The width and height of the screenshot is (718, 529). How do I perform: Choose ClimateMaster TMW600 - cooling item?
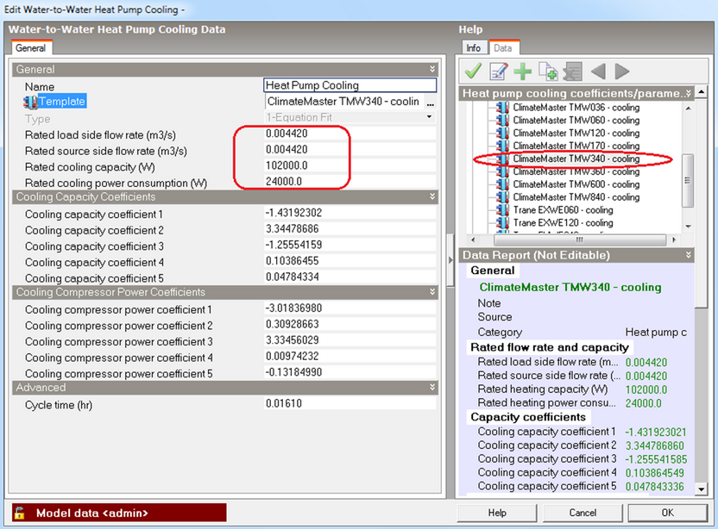576,184
